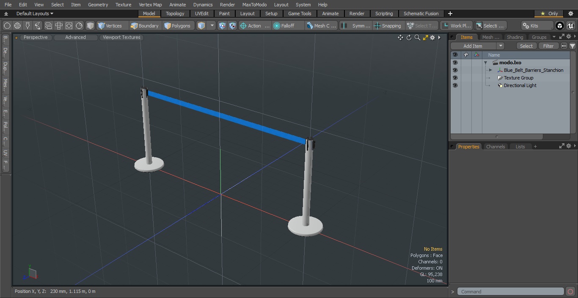Click the Boundary button
578x298 pixels.
pos(145,26)
